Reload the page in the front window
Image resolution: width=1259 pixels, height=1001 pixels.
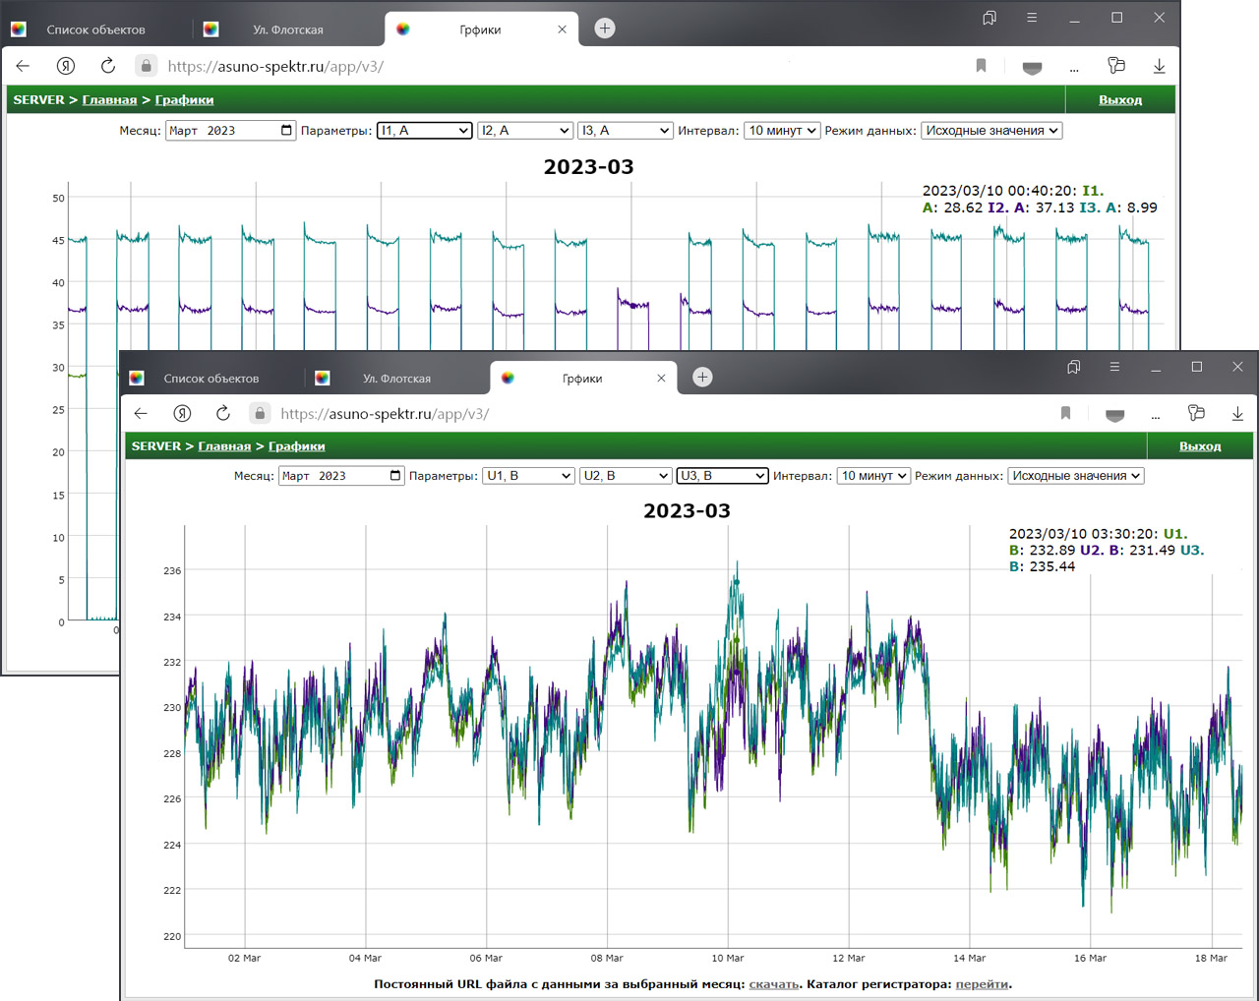click(223, 413)
